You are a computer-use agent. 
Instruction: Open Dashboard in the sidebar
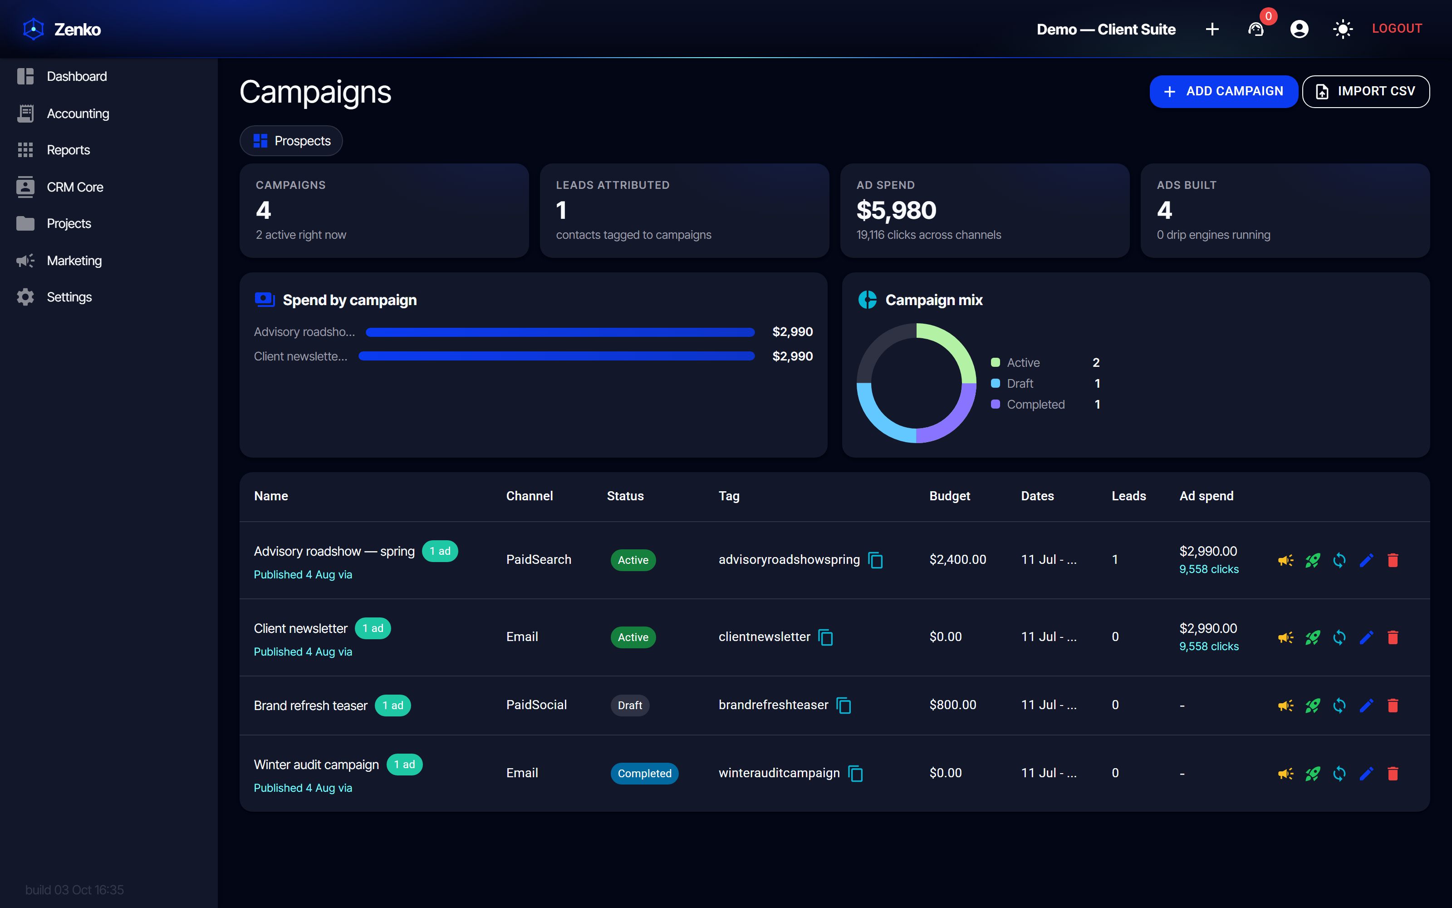click(x=108, y=76)
